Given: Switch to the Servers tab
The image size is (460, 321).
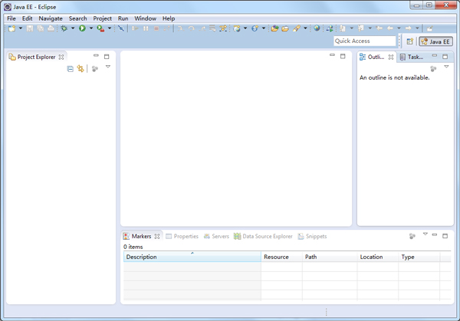Looking at the screenshot, I should click(216, 237).
